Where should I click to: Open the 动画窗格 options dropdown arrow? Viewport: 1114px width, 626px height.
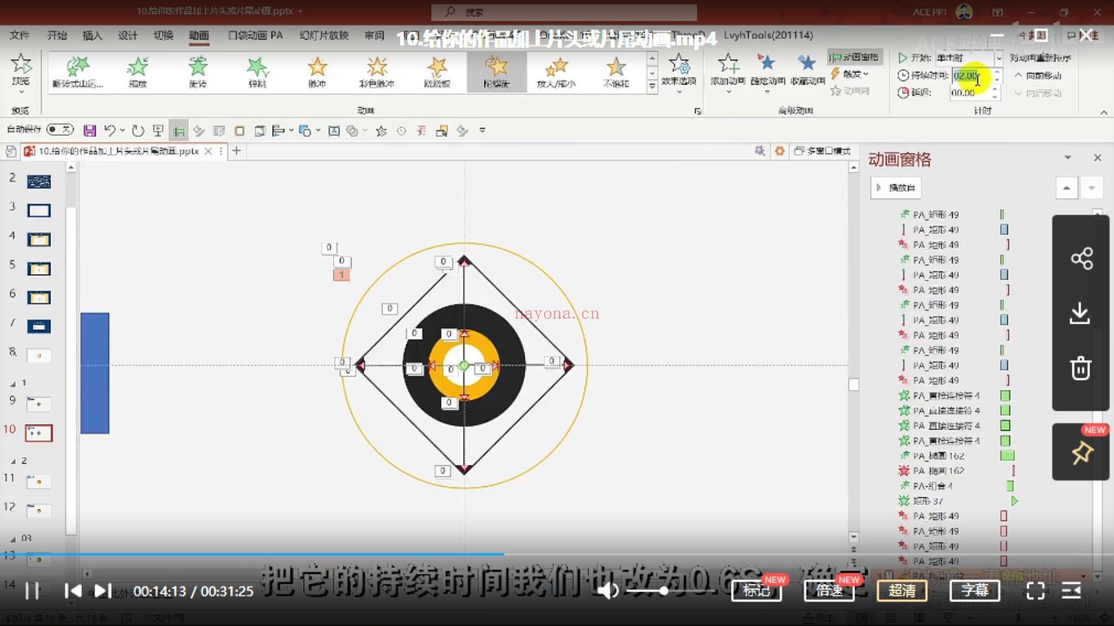pos(1067,157)
